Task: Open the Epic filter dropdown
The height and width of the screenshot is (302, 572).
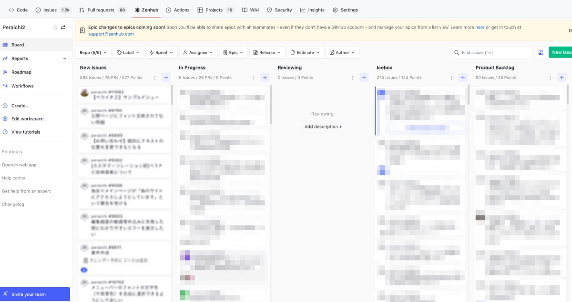Action: [233, 53]
